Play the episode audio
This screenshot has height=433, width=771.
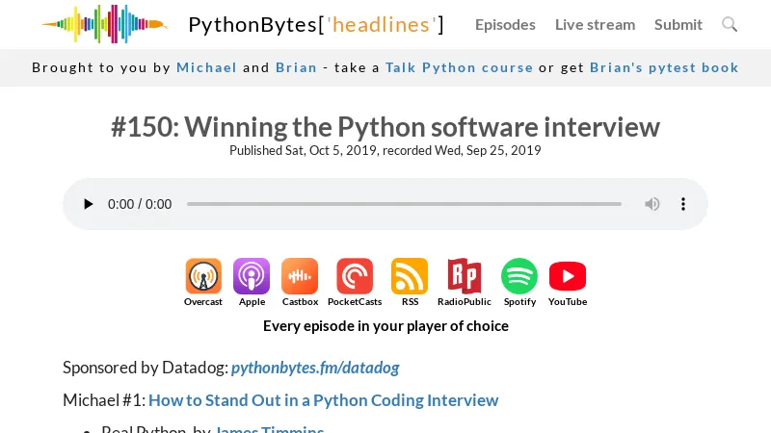coord(89,204)
